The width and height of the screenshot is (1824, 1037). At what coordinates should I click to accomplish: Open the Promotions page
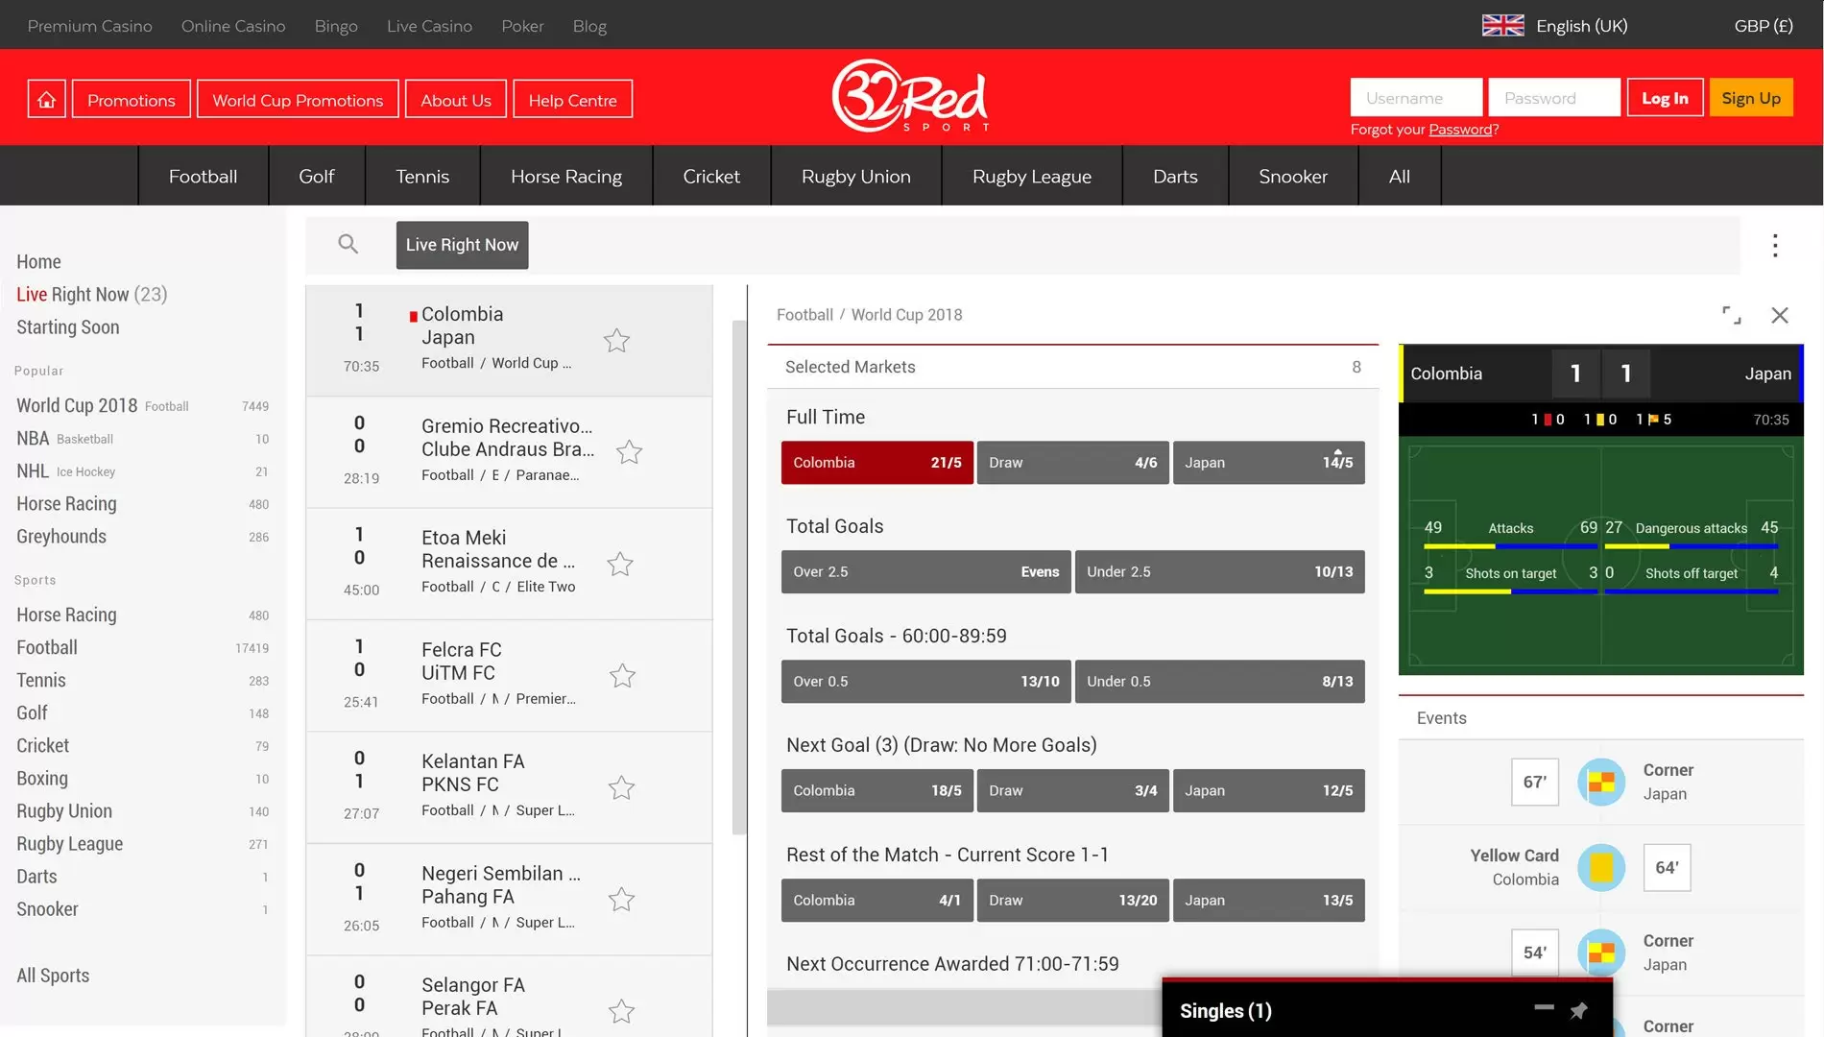(132, 100)
